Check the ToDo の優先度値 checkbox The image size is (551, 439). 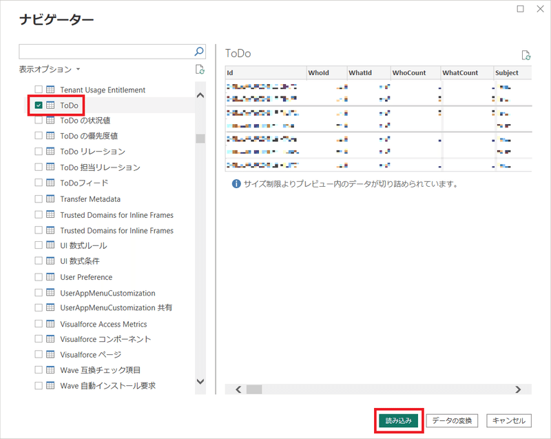coord(39,135)
